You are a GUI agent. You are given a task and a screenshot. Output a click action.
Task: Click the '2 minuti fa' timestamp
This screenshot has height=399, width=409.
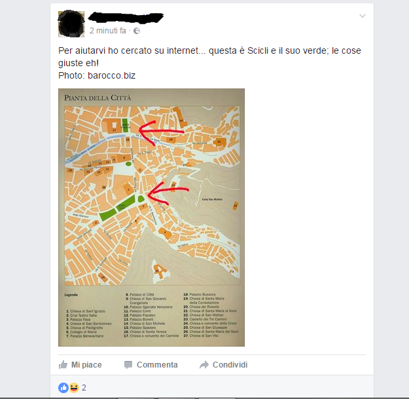(x=108, y=31)
